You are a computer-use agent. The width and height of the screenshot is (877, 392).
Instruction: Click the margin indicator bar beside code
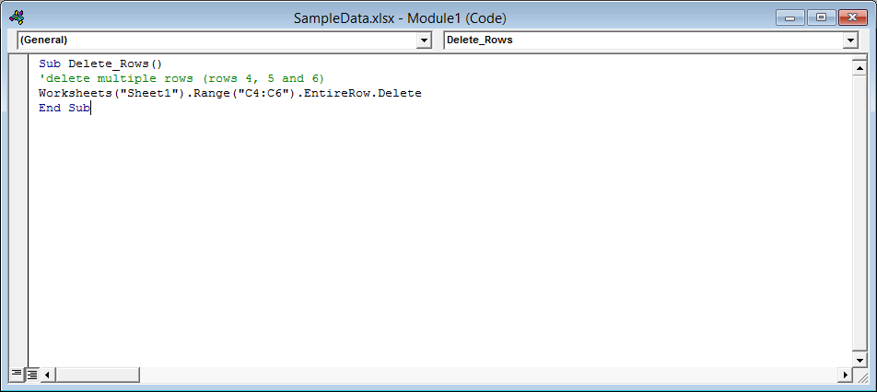point(18,211)
